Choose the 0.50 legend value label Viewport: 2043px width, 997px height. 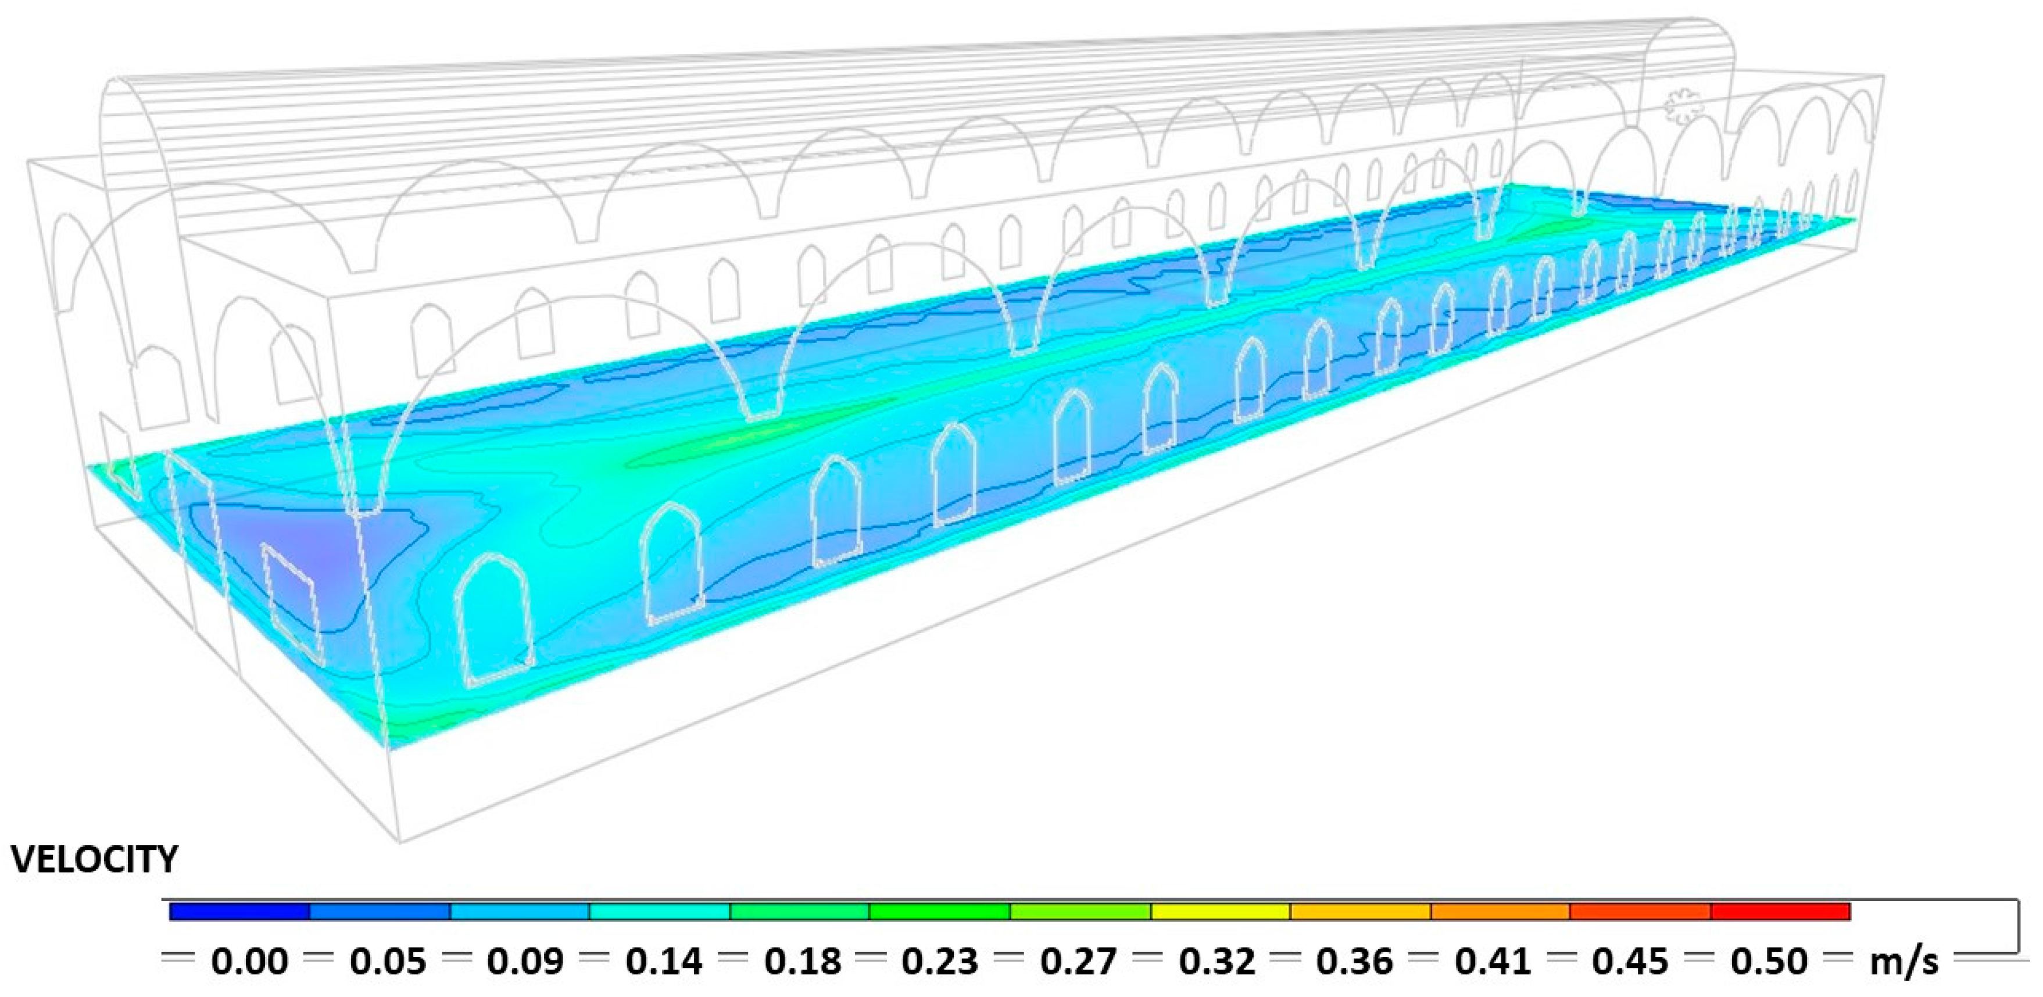coord(1769,962)
